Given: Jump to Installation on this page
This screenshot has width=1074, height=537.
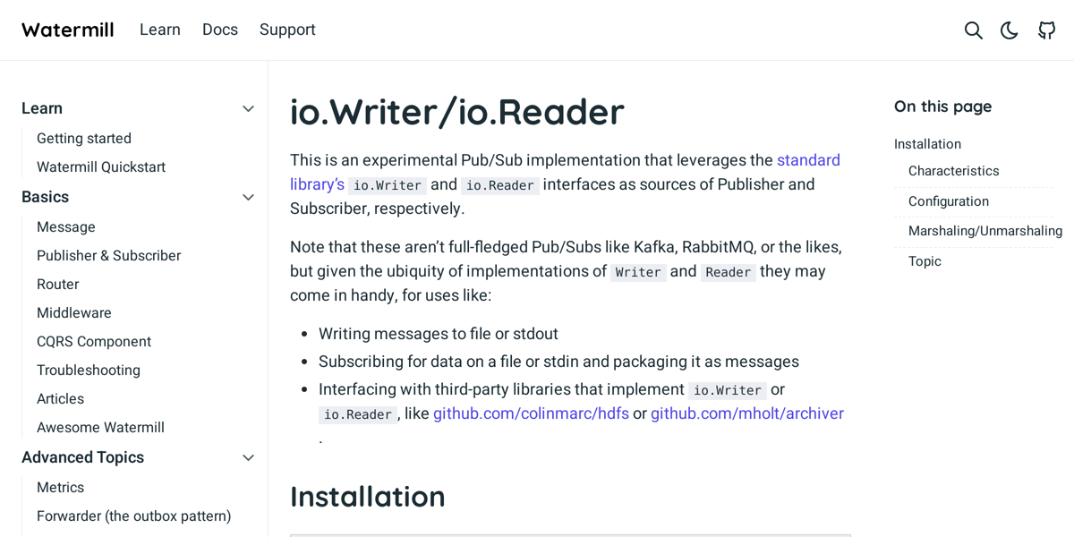Looking at the screenshot, I should point(926,143).
